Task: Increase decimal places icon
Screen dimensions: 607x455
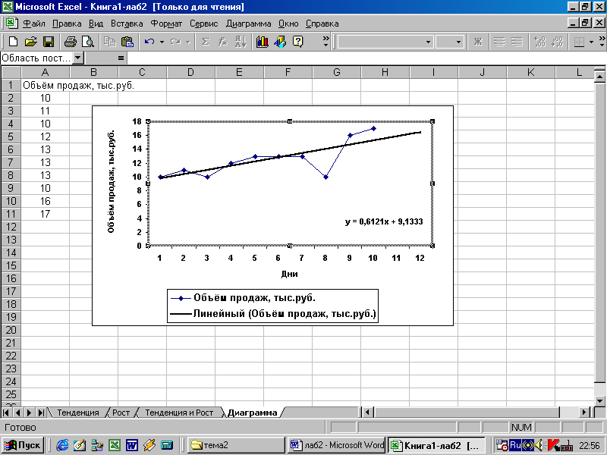Action: point(539,42)
